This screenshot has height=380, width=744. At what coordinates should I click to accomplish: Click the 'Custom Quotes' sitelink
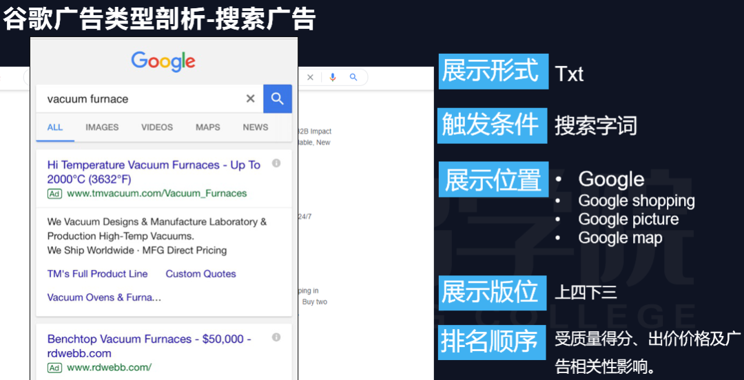(200, 274)
